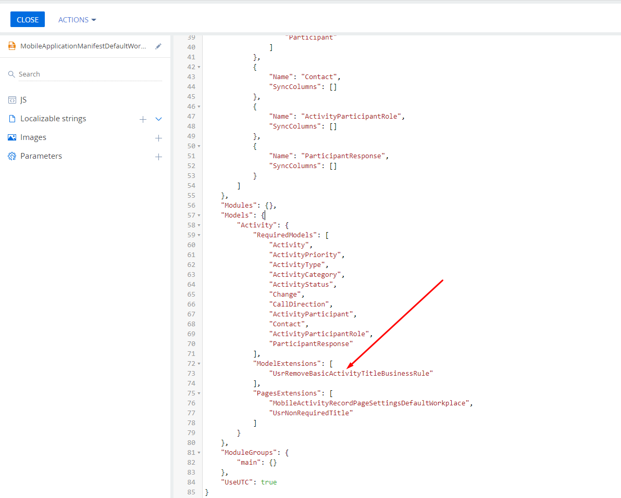Collapse code block at line 42
This screenshot has height=498, width=621.
pyautogui.click(x=199, y=67)
